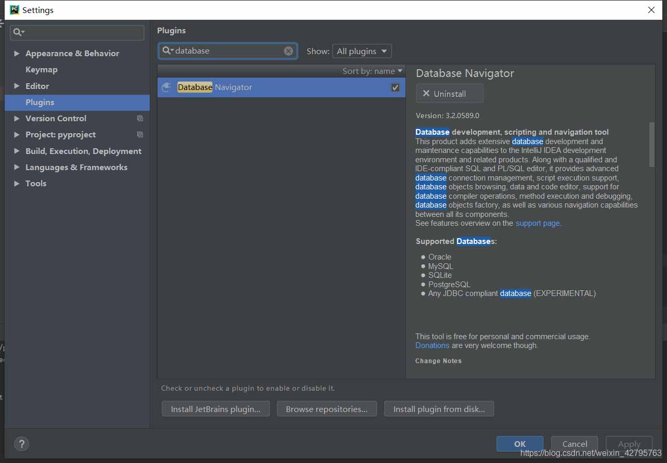667x463 pixels.
Task: Expand the Appearance & Behavior section
Action: [17, 54]
